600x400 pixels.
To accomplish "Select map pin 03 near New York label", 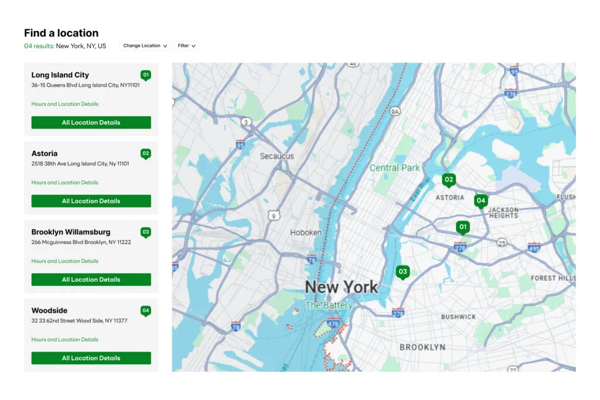I will click(403, 271).
